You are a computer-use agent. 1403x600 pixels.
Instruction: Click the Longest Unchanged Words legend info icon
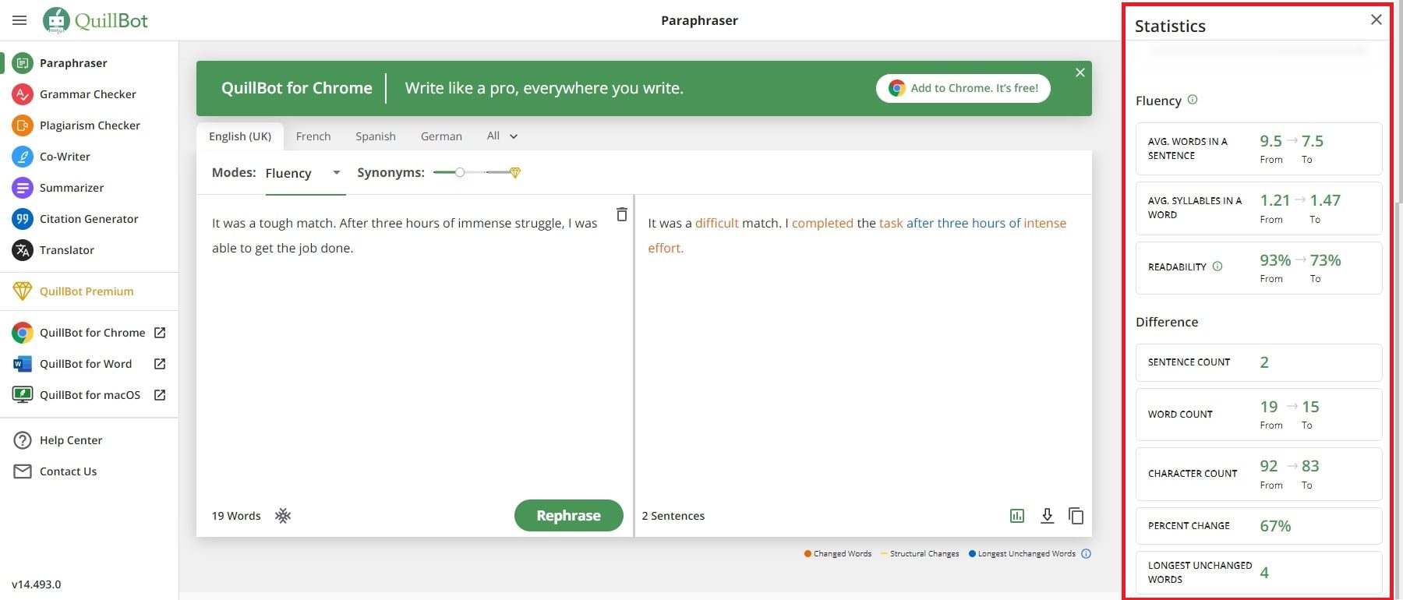point(1087,554)
